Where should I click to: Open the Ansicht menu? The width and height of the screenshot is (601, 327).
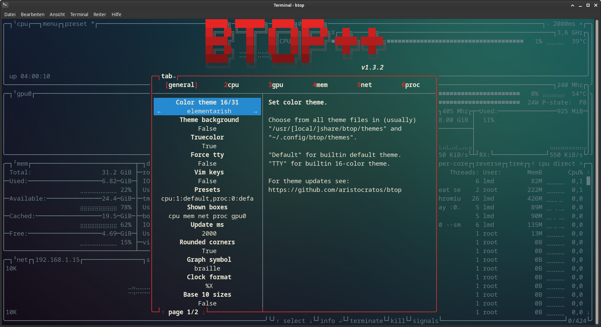[57, 14]
